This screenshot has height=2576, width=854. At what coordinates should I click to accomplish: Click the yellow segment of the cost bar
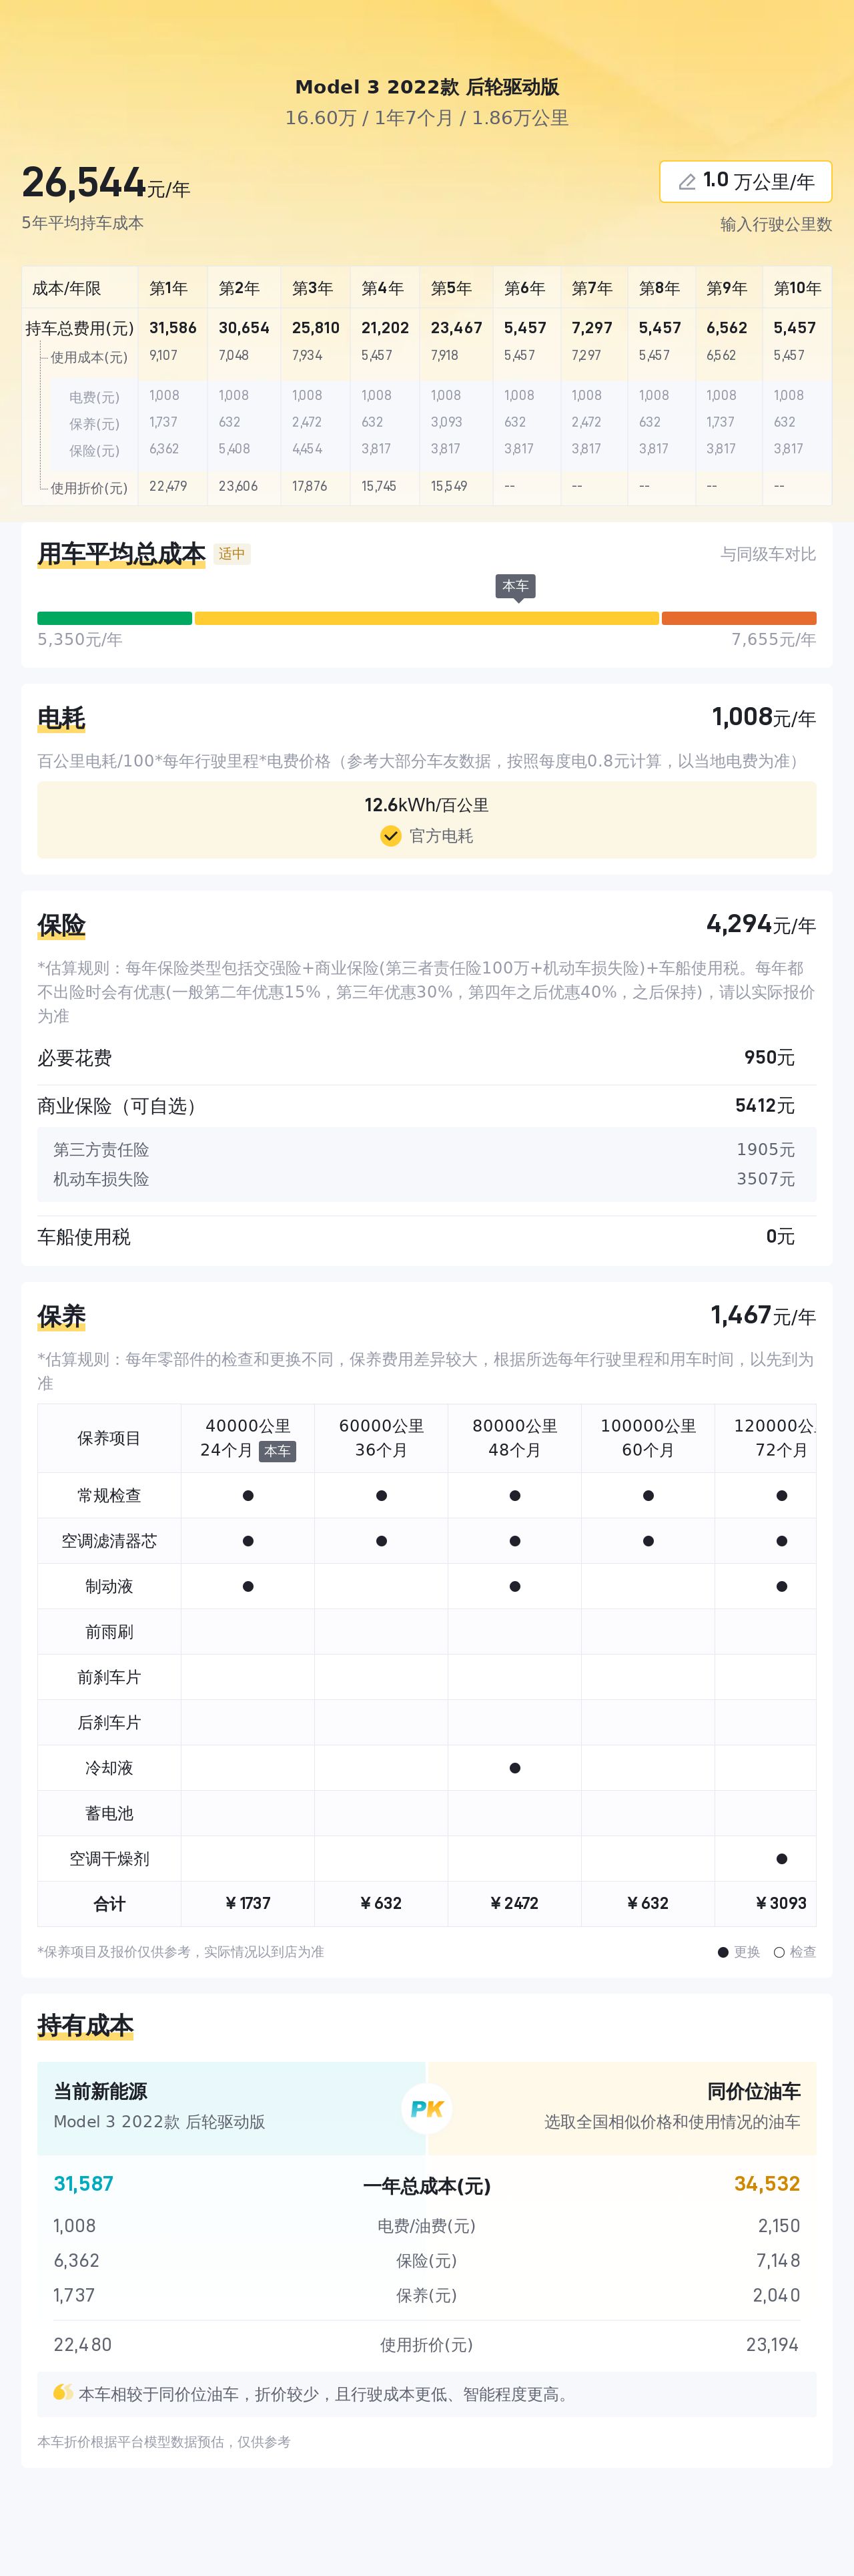[426, 618]
